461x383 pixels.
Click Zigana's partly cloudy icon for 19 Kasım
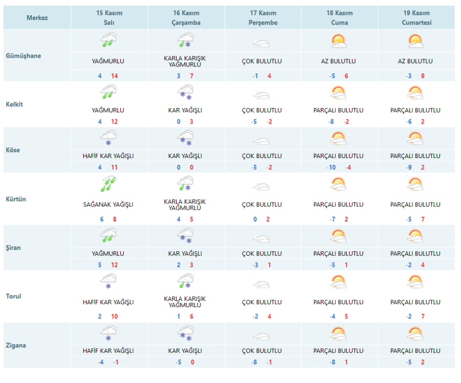point(415,334)
